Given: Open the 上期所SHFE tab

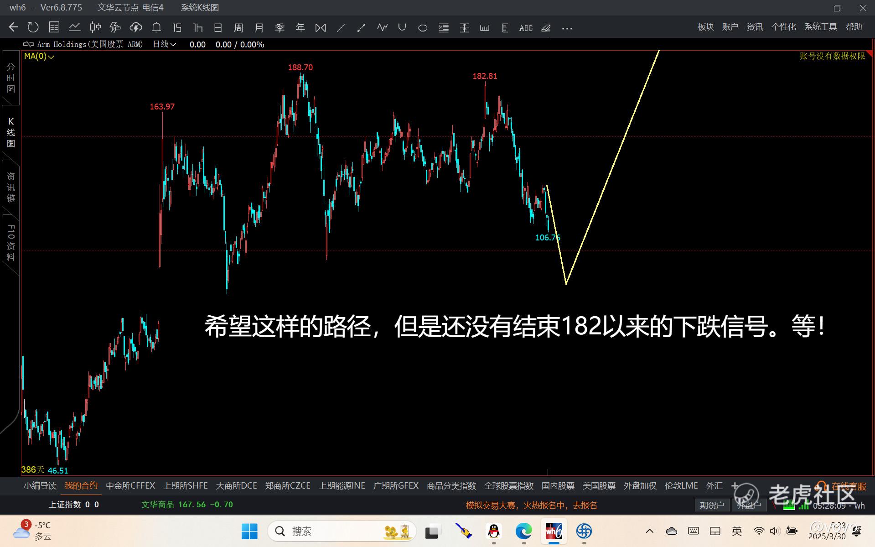Looking at the screenshot, I should pos(186,486).
